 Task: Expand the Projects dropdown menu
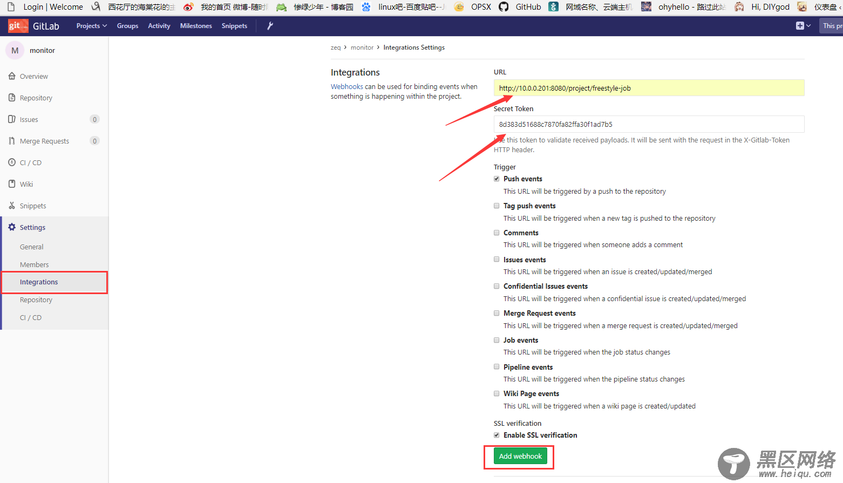92,26
